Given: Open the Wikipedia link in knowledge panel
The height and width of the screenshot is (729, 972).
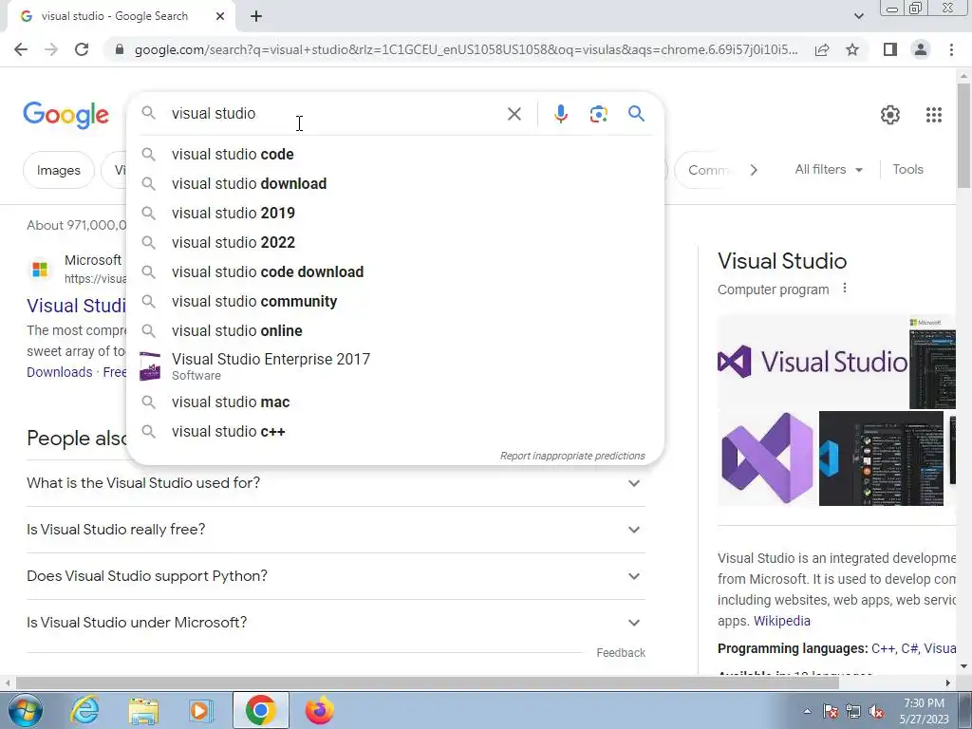Looking at the screenshot, I should click(782, 621).
